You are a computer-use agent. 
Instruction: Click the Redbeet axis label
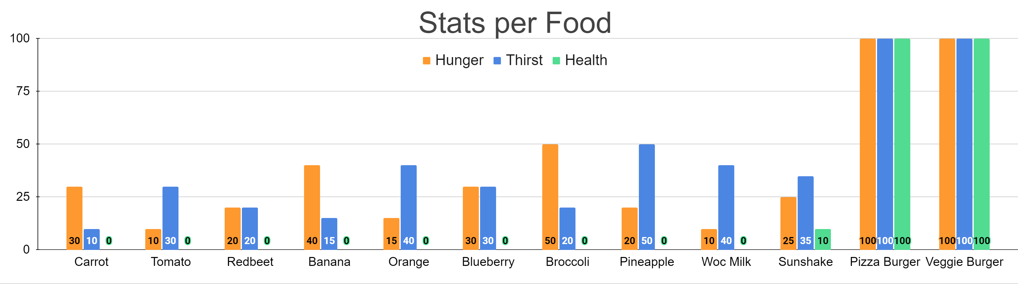250,262
